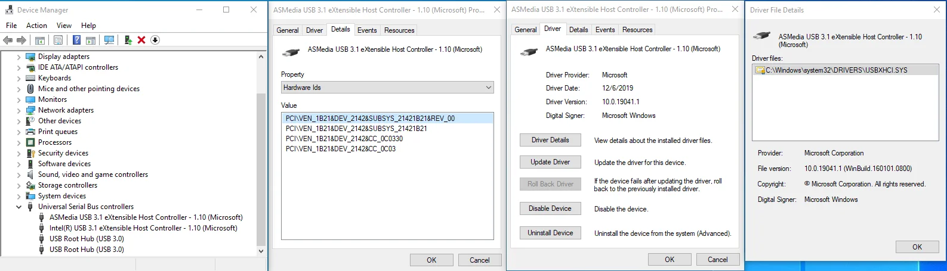This screenshot has width=947, height=271.
Task: Switch to General tab in Hardware Ids properties window
Action: (x=288, y=30)
